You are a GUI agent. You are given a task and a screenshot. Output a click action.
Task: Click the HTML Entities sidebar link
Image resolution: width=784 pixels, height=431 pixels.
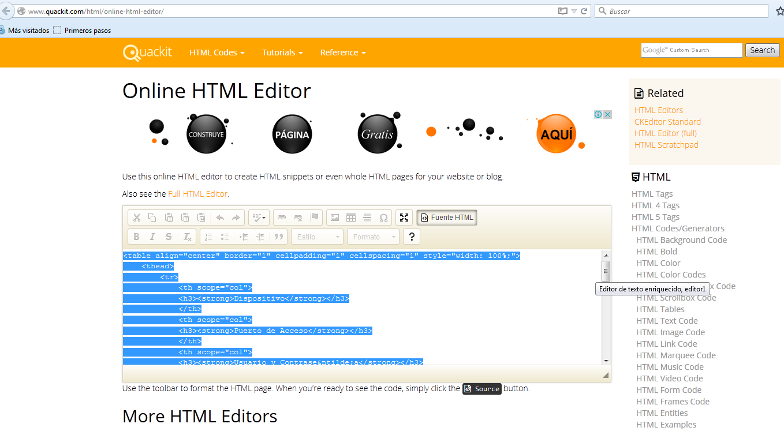coord(662,413)
